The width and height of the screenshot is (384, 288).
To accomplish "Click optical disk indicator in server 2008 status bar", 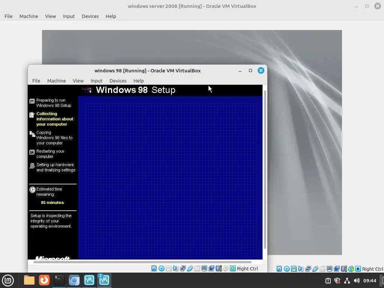I will 286,269.
